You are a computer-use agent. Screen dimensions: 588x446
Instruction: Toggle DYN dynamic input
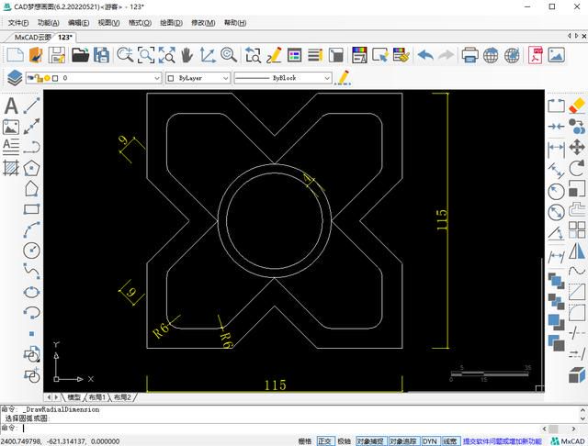point(430,441)
